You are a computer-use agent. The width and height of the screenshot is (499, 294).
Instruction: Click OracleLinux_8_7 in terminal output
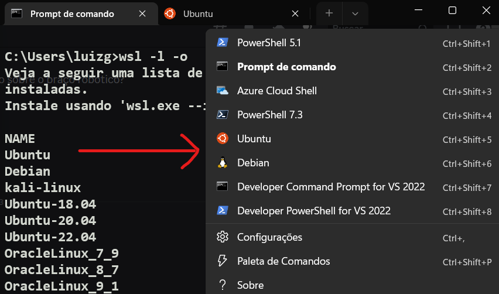pyautogui.click(x=61, y=270)
